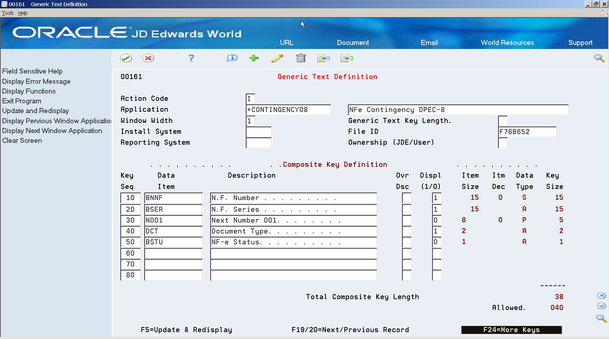
Task: Click the Allowed value 040
Action: tap(557, 307)
